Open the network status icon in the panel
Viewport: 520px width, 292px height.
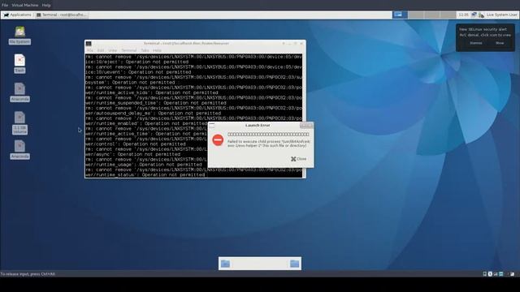point(474,15)
